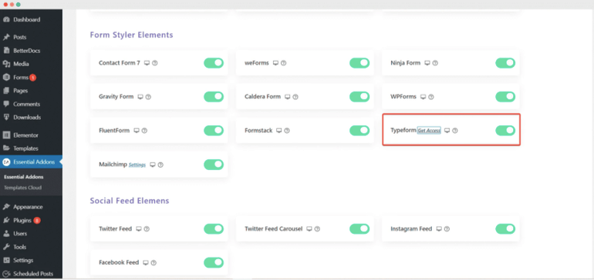
Task: Toggle the WPForms switch
Action: pyautogui.click(x=505, y=97)
